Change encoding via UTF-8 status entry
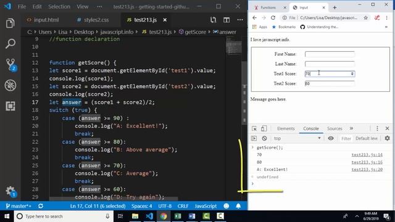395x222 pixels. pyautogui.click(x=165, y=206)
